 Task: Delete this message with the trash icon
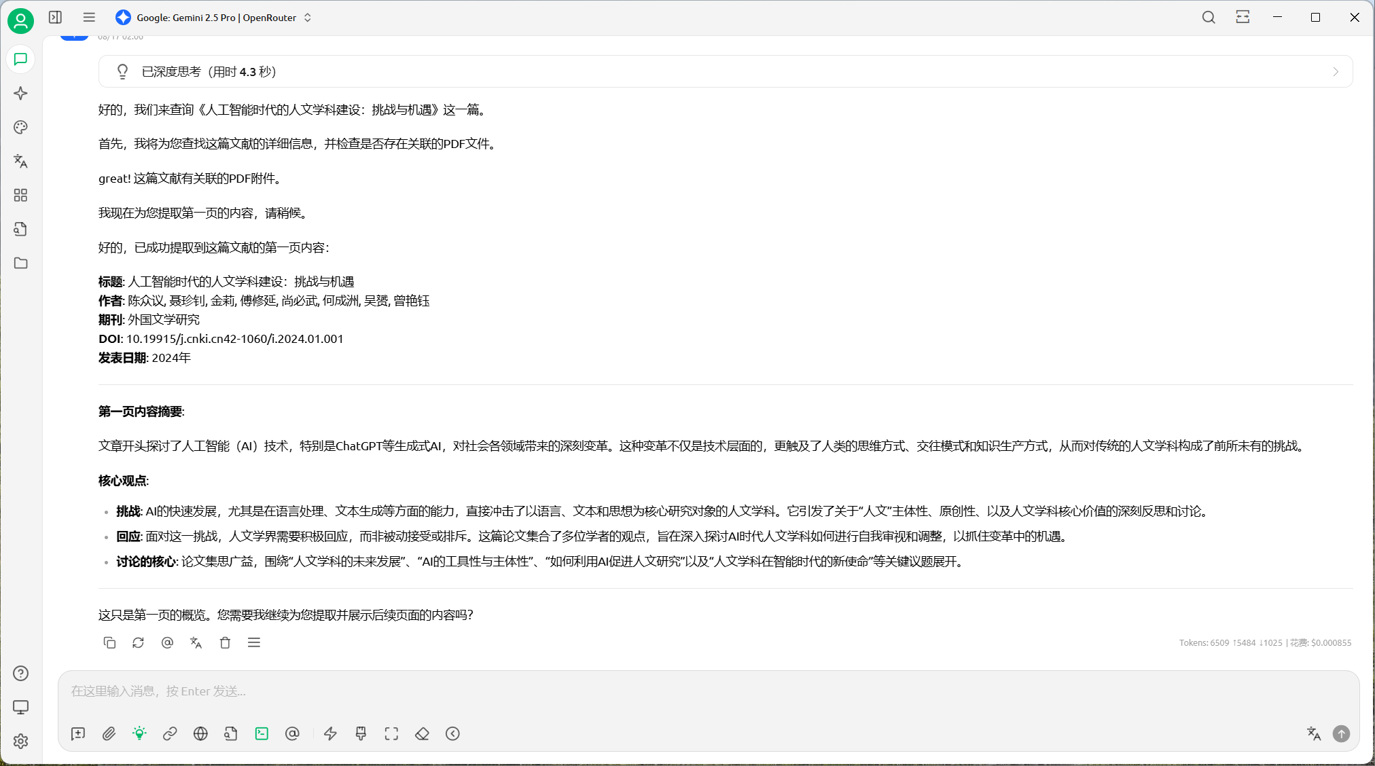pyautogui.click(x=225, y=642)
